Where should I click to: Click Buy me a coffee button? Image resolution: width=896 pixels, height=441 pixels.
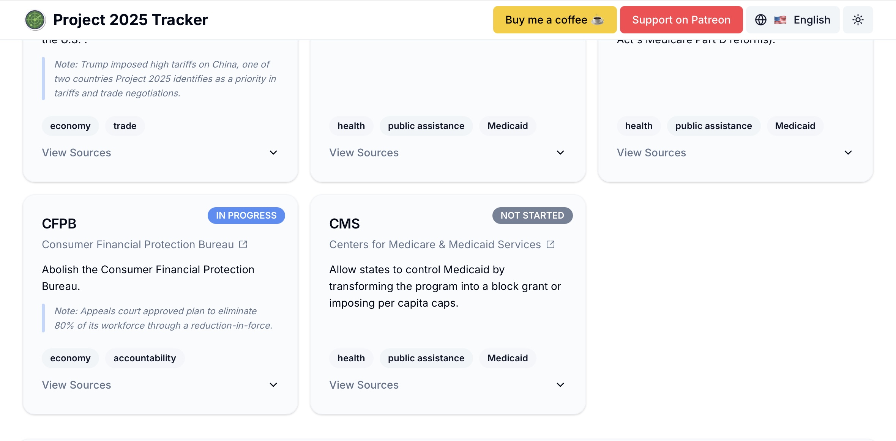click(x=547, y=20)
